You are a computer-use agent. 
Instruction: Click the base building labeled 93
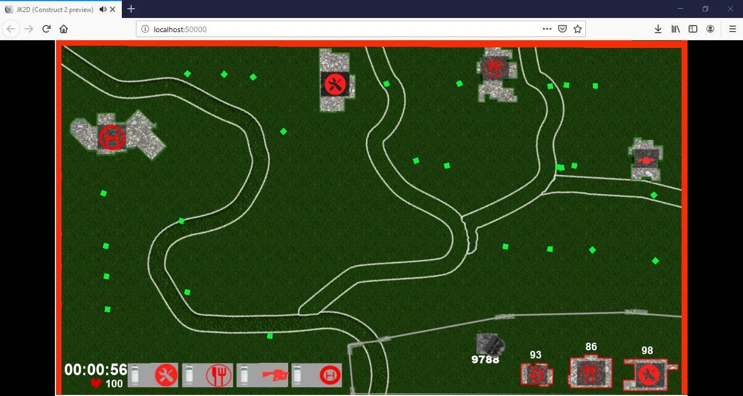coord(536,375)
